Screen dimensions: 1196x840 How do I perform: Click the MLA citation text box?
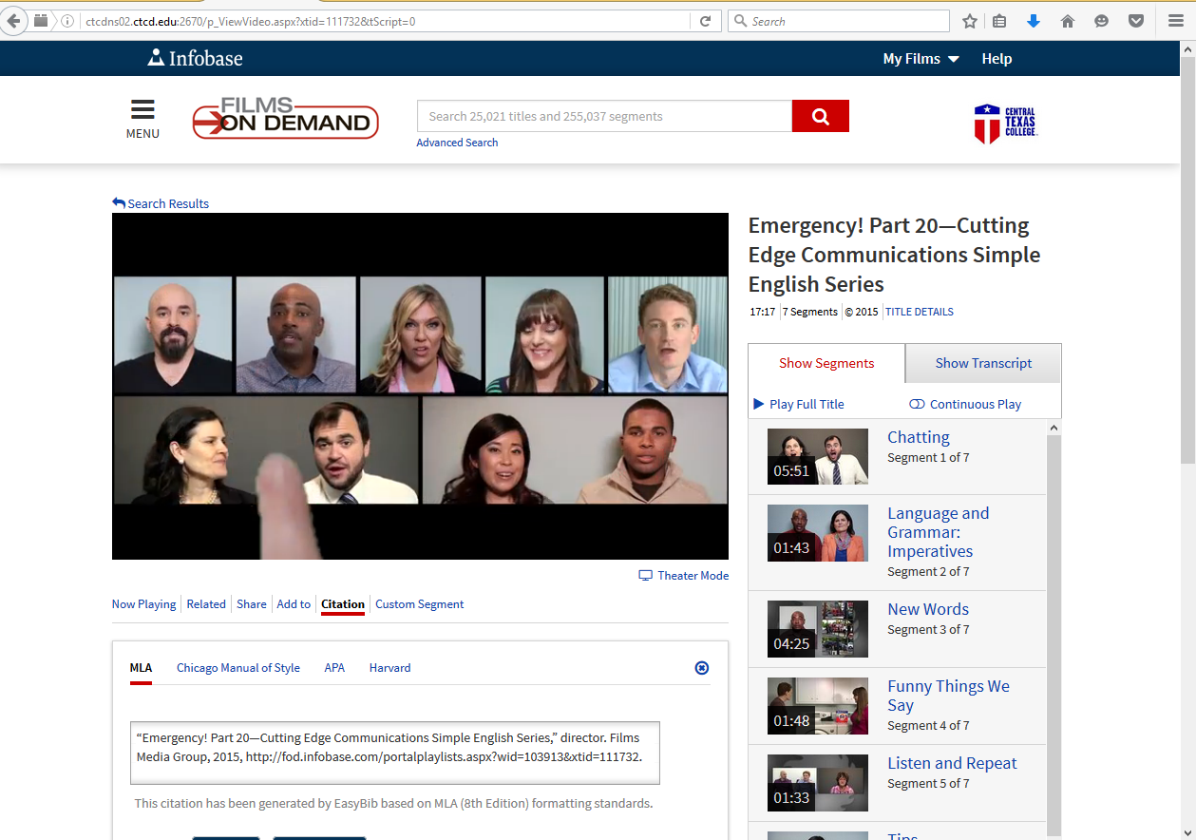point(395,754)
